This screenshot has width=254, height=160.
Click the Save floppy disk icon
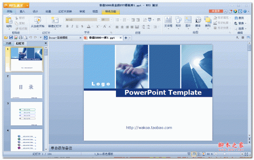pos(11,38)
